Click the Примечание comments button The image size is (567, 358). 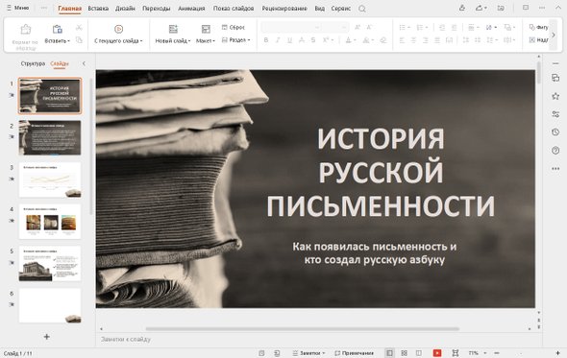pos(354,353)
